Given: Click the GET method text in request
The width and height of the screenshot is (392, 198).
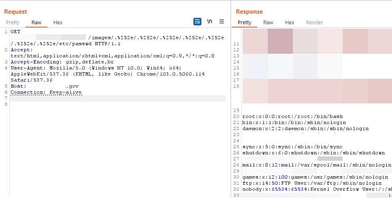Looking at the screenshot, I should [15, 32].
